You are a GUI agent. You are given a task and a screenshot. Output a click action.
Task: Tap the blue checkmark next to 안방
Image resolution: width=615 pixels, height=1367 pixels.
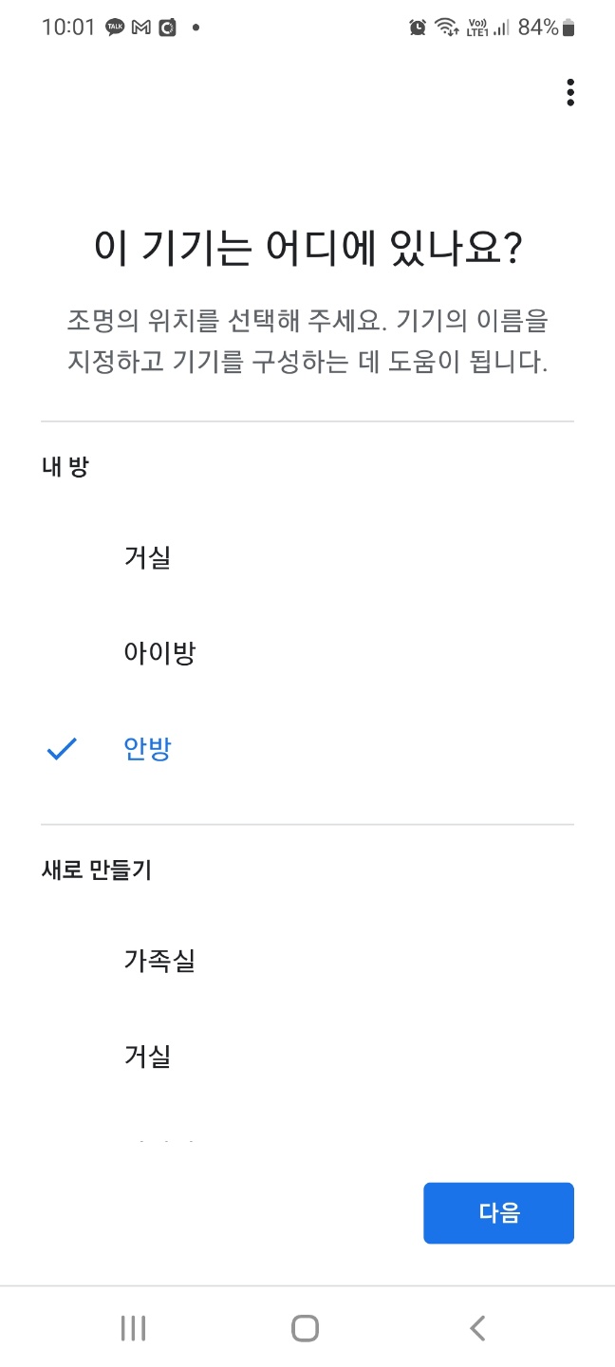click(x=61, y=748)
